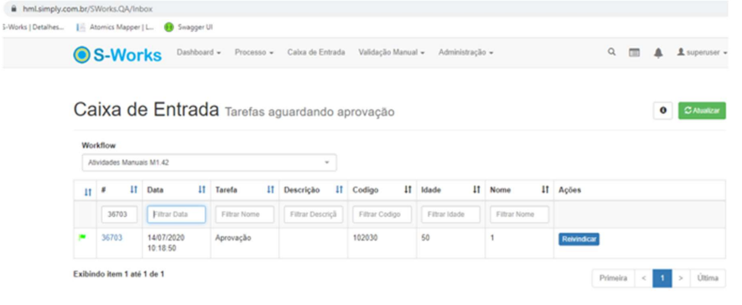Expand the Dashboard menu
742x305 pixels.
click(199, 53)
